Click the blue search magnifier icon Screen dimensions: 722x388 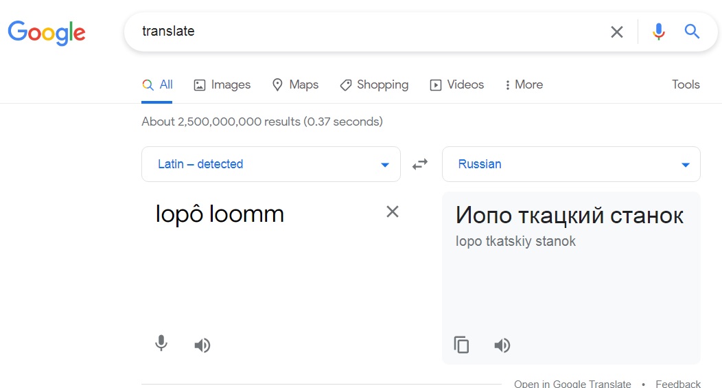tap(692, 32)
